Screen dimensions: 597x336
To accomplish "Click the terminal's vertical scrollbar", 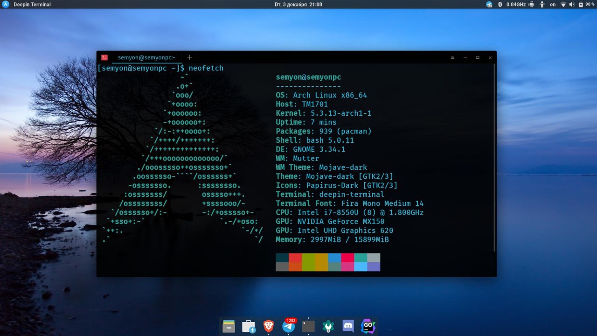I will tap(494, 159).
